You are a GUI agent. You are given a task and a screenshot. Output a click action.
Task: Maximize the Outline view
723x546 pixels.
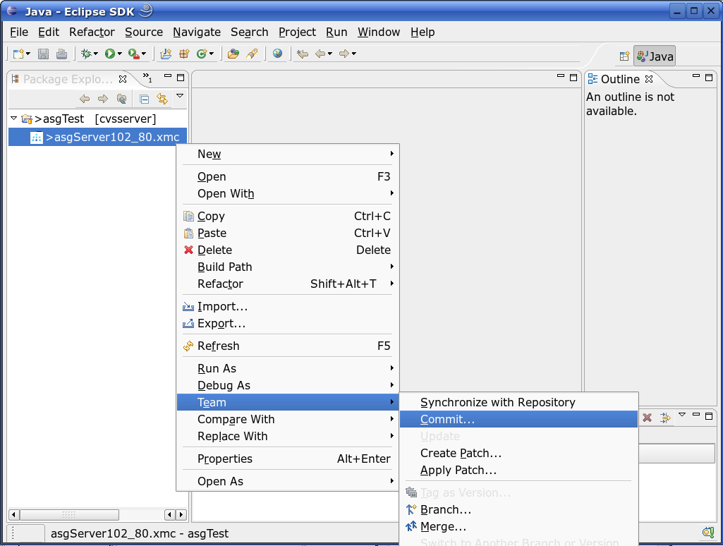click(x=709, y=78)
